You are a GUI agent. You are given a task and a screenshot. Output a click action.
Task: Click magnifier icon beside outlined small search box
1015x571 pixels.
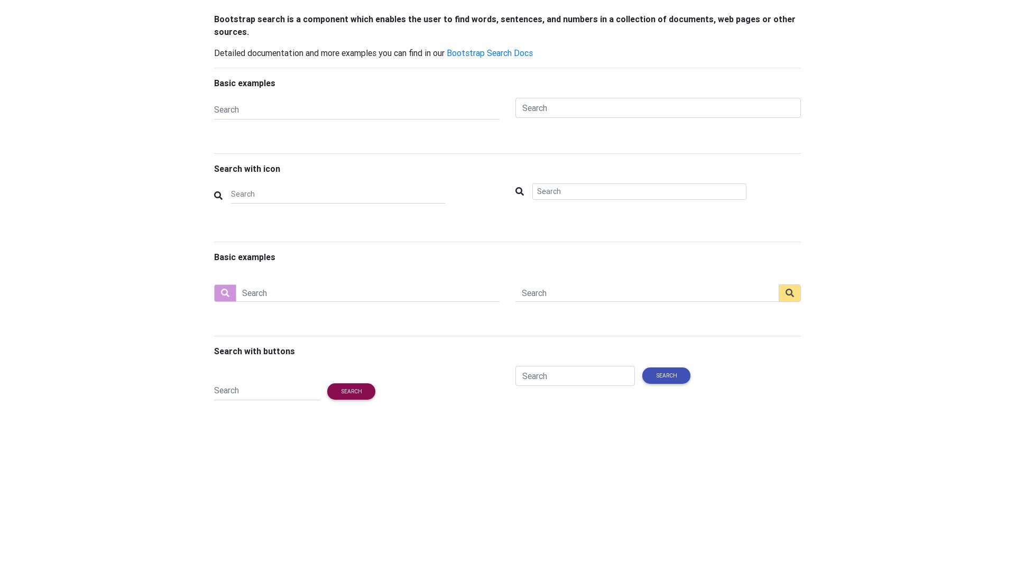pos(520,191)
